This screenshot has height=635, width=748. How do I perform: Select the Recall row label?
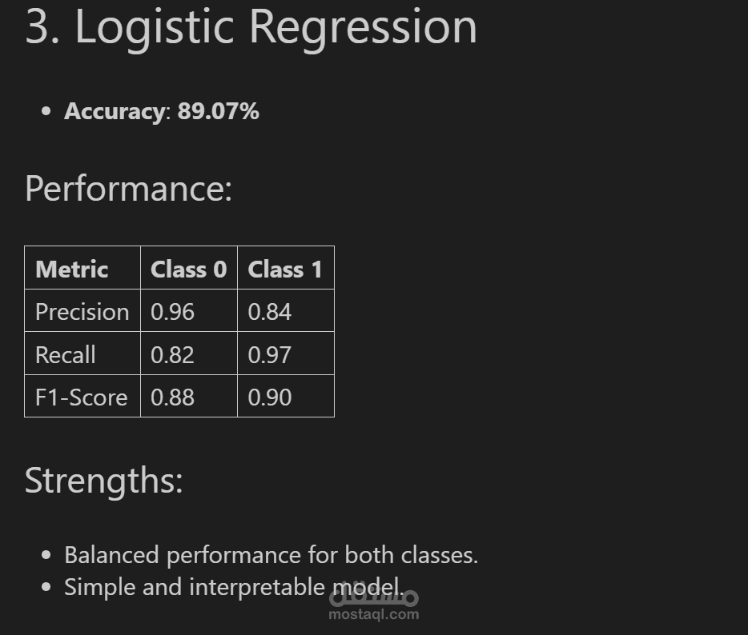point(66,355)
